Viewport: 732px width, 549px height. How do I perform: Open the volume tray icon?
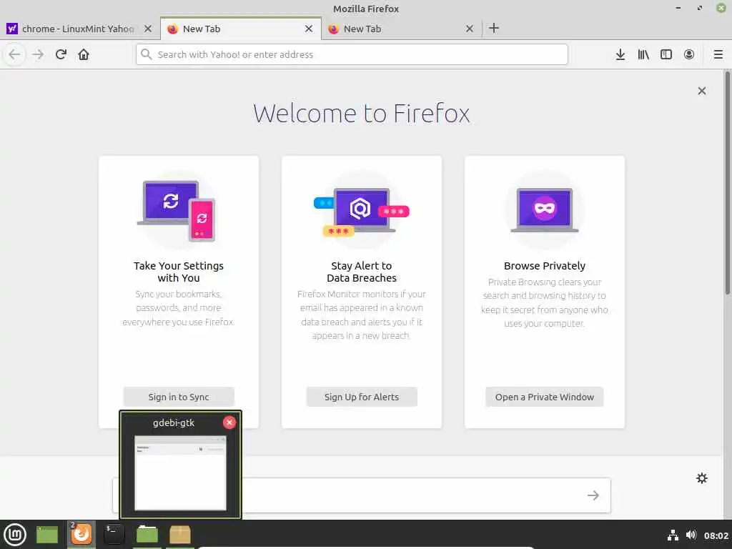[x=691, y=535]
